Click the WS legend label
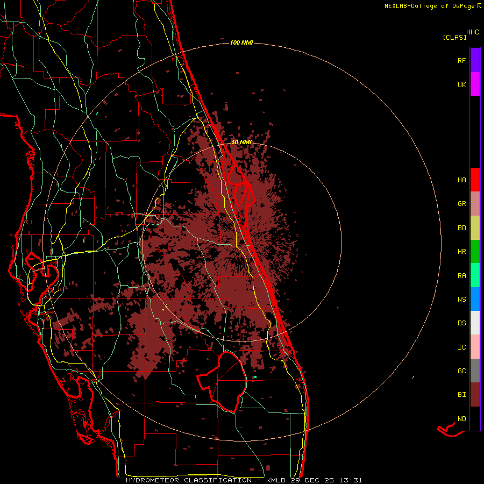The image size is (484, 484). [461, 300]
